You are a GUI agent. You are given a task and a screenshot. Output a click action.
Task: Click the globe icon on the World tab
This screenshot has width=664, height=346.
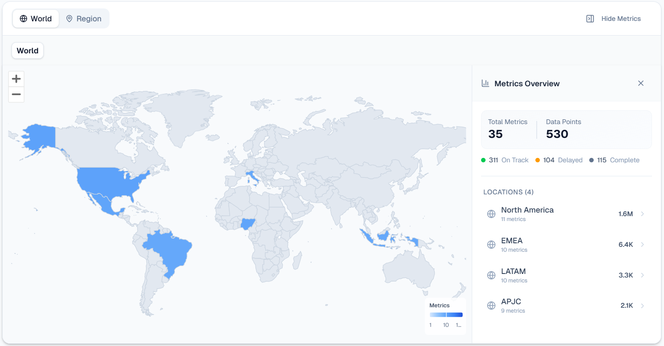point(23,18)
